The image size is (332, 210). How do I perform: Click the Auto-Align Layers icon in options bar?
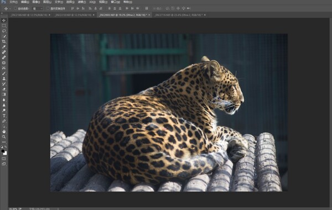(147, 8)
